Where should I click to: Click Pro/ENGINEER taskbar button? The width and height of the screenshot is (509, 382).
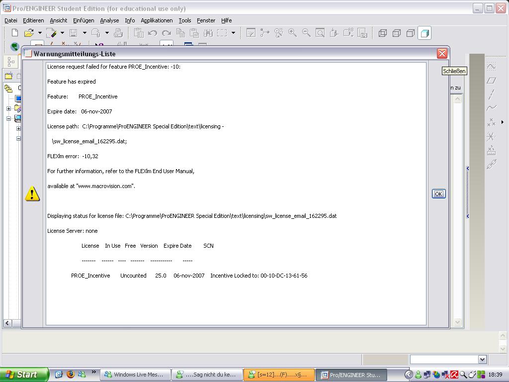350,375
